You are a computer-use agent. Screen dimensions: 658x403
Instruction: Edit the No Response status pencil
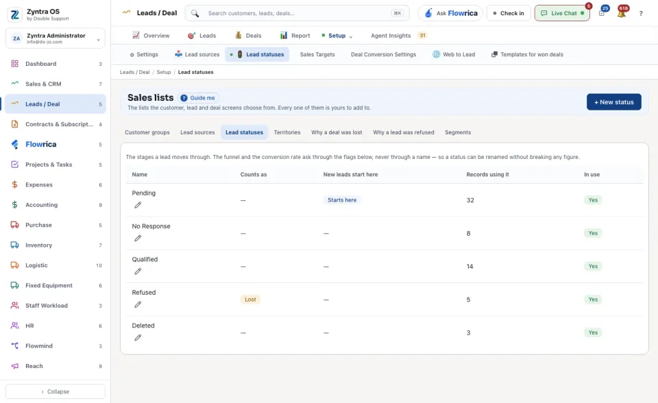click(x=138, y=239)
